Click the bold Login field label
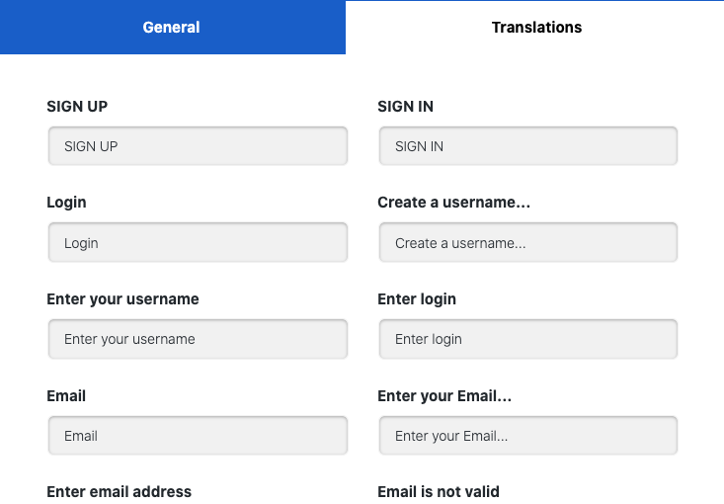 [66, 203]
